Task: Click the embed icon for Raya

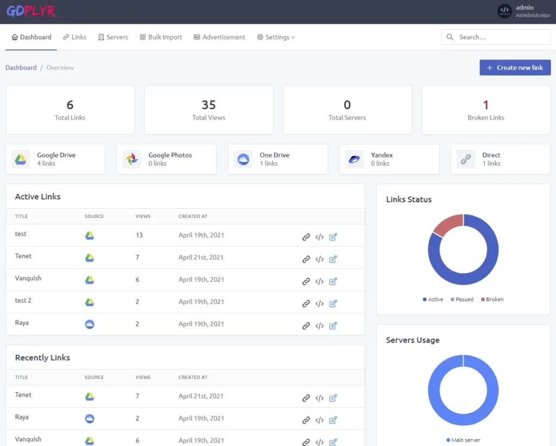Action: click(319, 325)
